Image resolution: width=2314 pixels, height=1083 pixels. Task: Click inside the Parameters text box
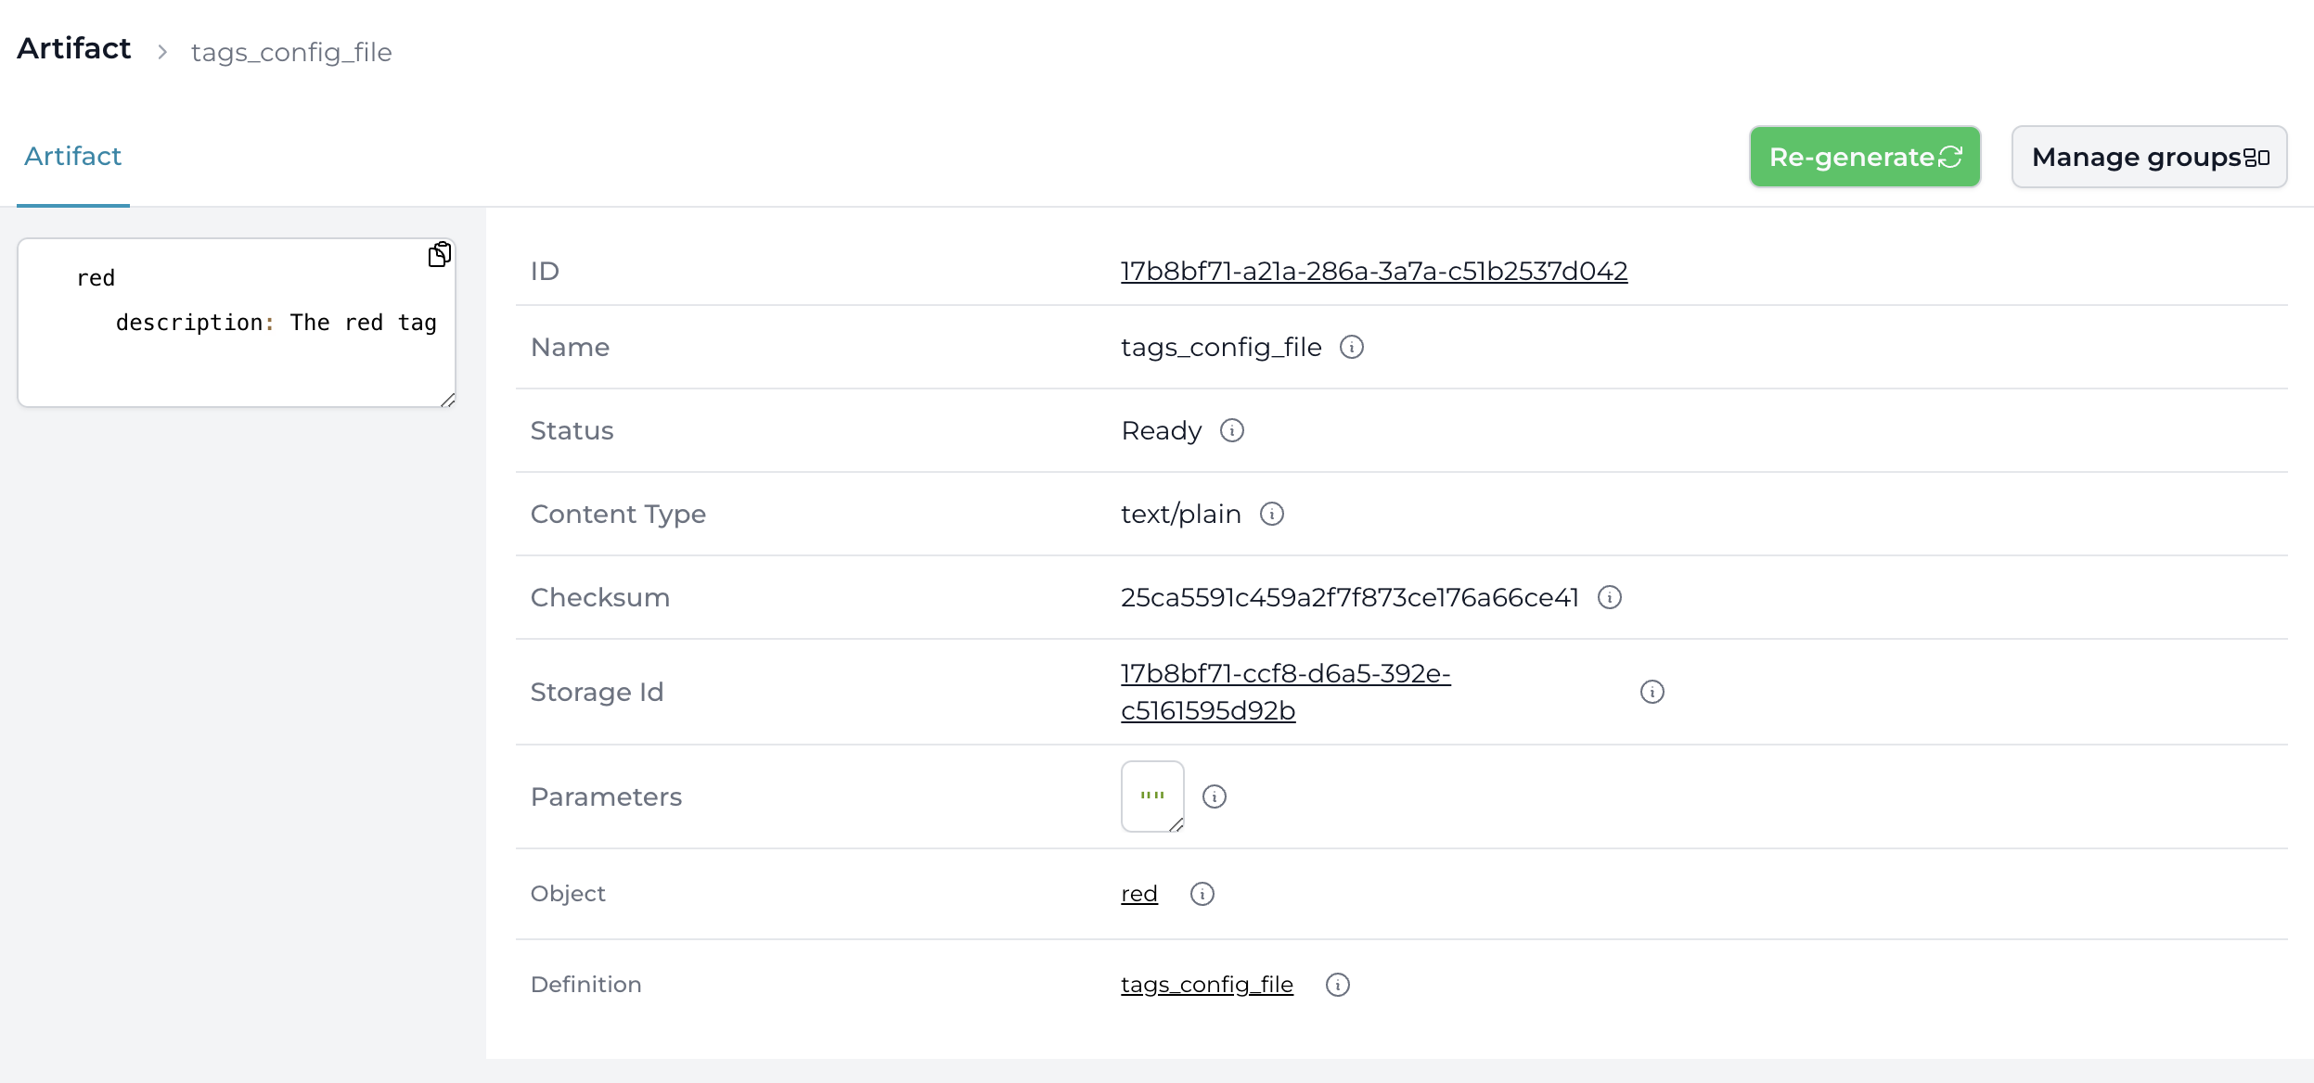(x=1151, y=796)
